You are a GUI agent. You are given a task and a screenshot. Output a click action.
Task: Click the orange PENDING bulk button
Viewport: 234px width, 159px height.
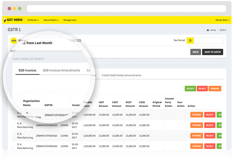215,89
